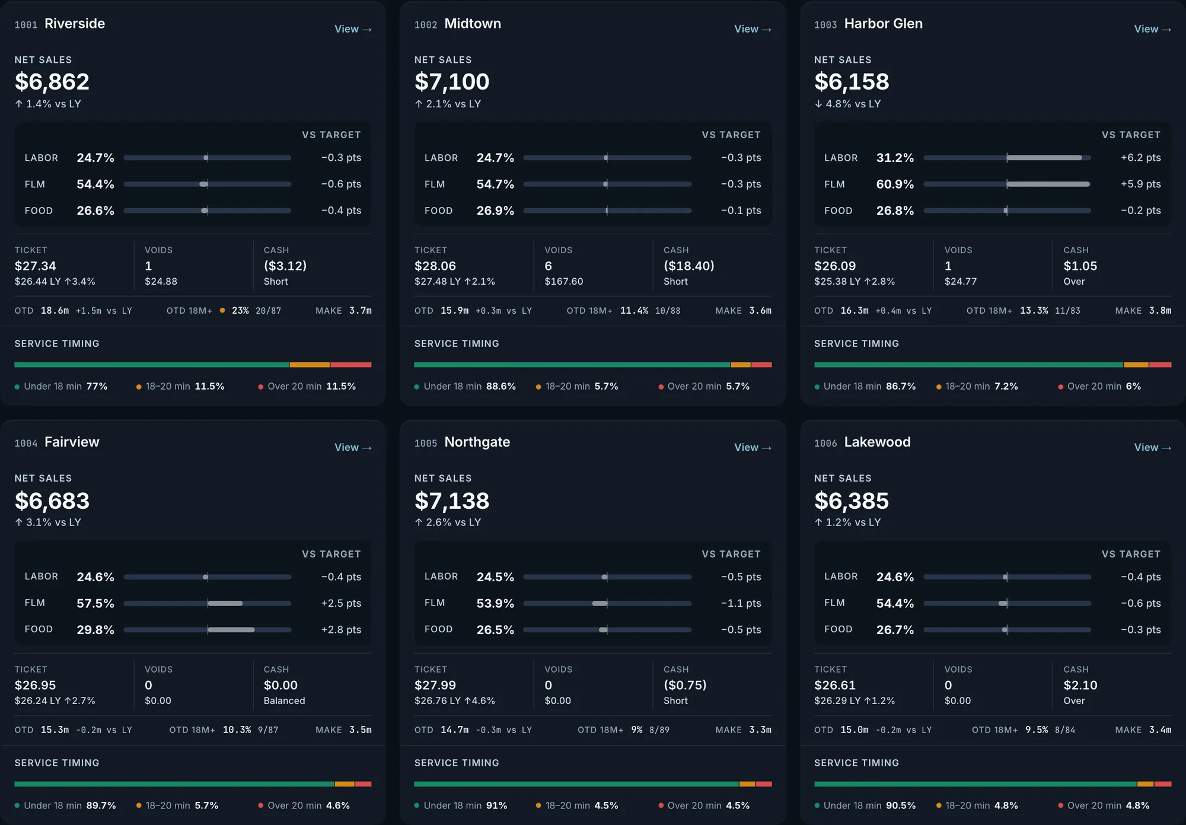Image resolution: width=1186 pixels, height=825 pixels.
Task: Click Lakewood OTD 18M+ 9.5% value
Action: (1037, 730)
